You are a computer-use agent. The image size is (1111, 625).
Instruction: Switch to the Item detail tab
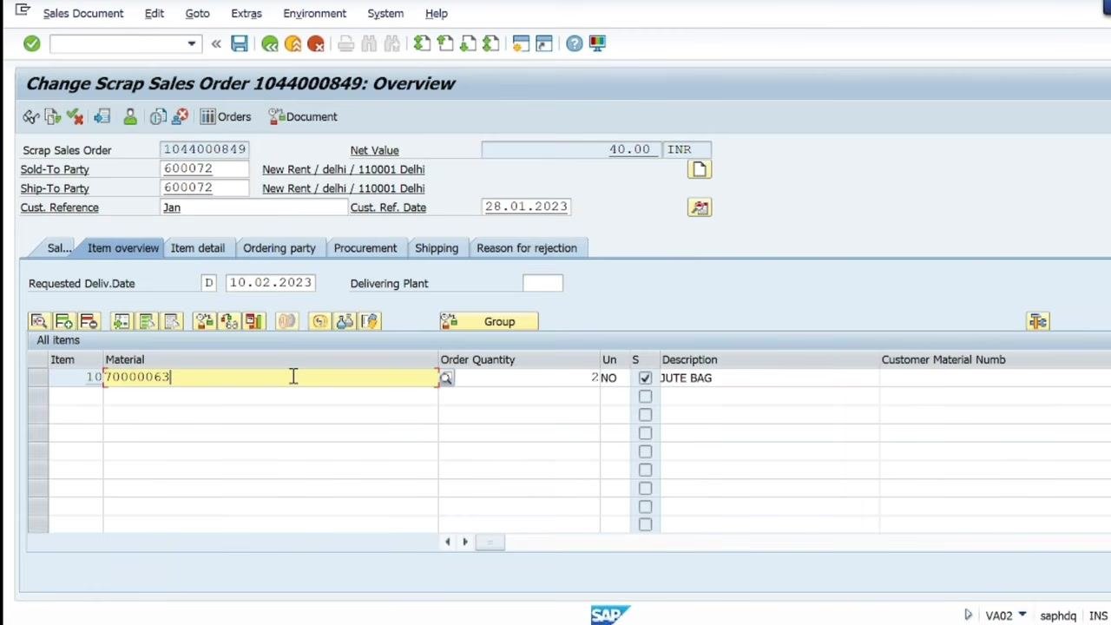tap(198, 248)
